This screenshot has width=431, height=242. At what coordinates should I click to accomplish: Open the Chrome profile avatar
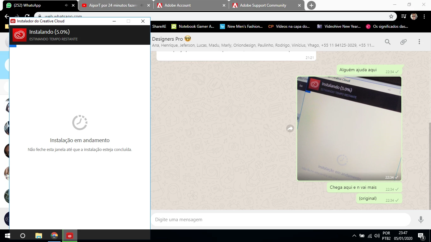[x=414, y=16]
